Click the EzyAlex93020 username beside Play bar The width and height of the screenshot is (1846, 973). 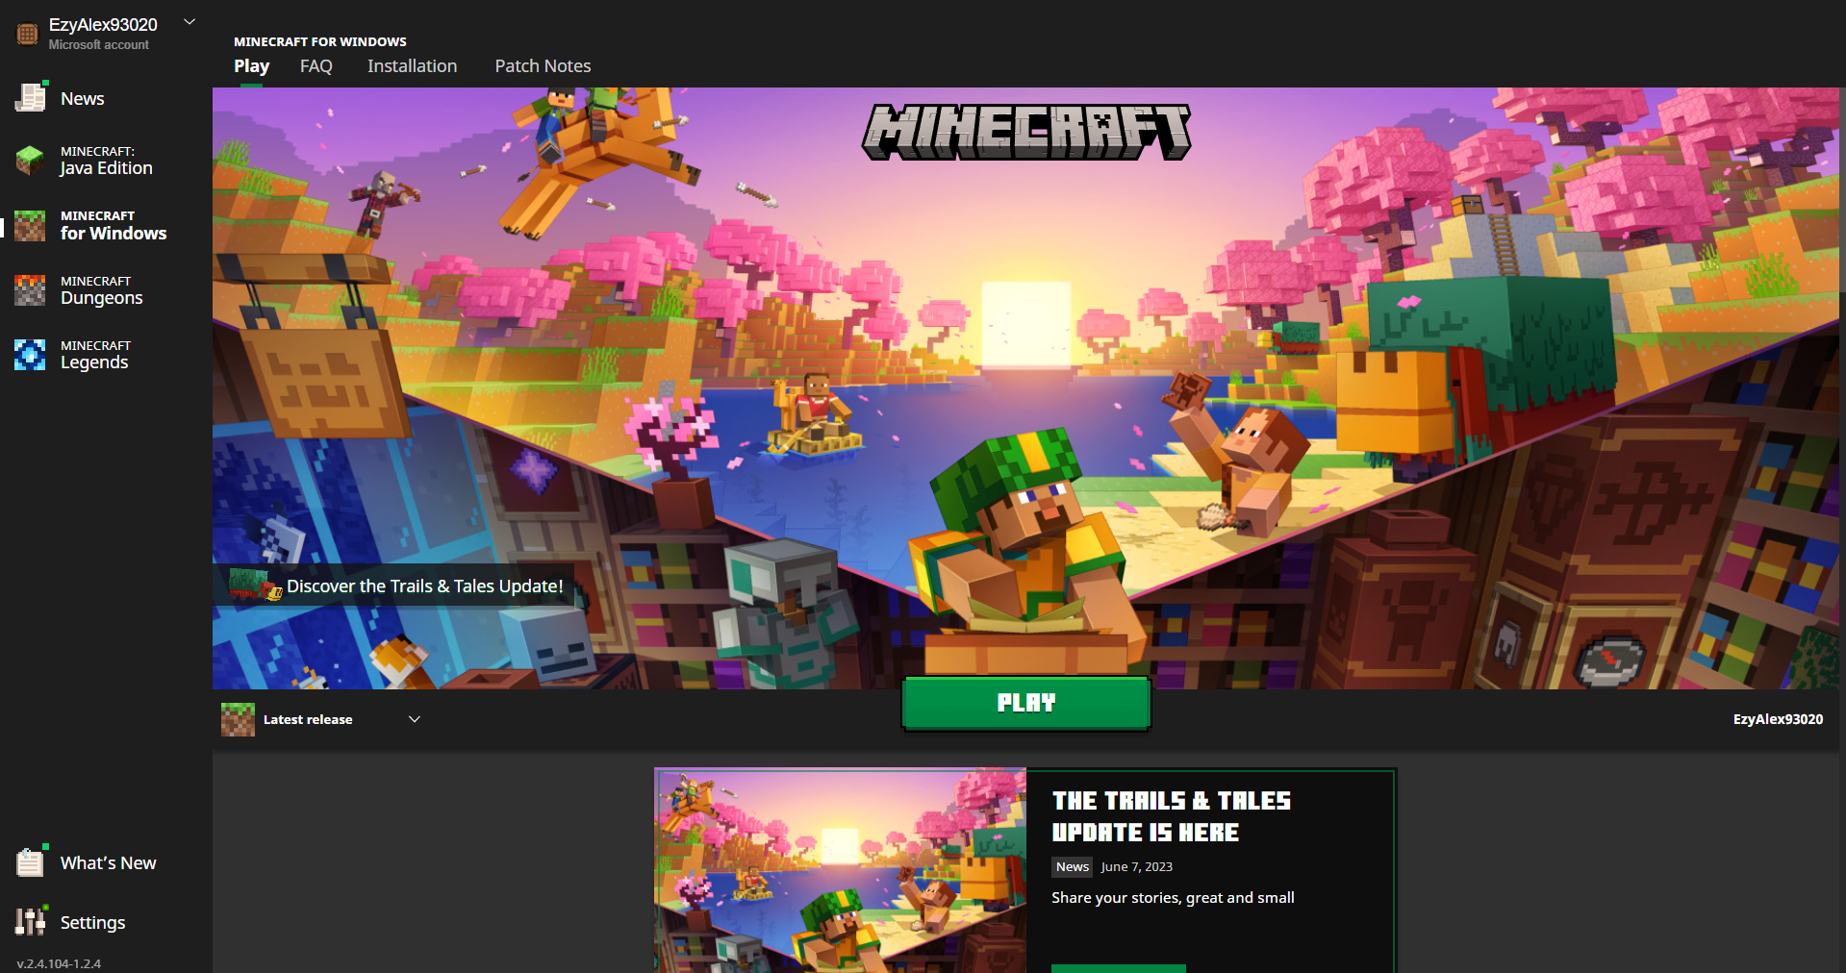pos(1778,719)
